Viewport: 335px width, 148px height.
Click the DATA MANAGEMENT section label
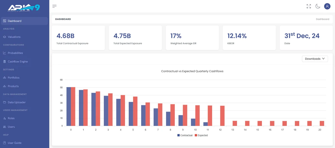(x=15, y=94)
